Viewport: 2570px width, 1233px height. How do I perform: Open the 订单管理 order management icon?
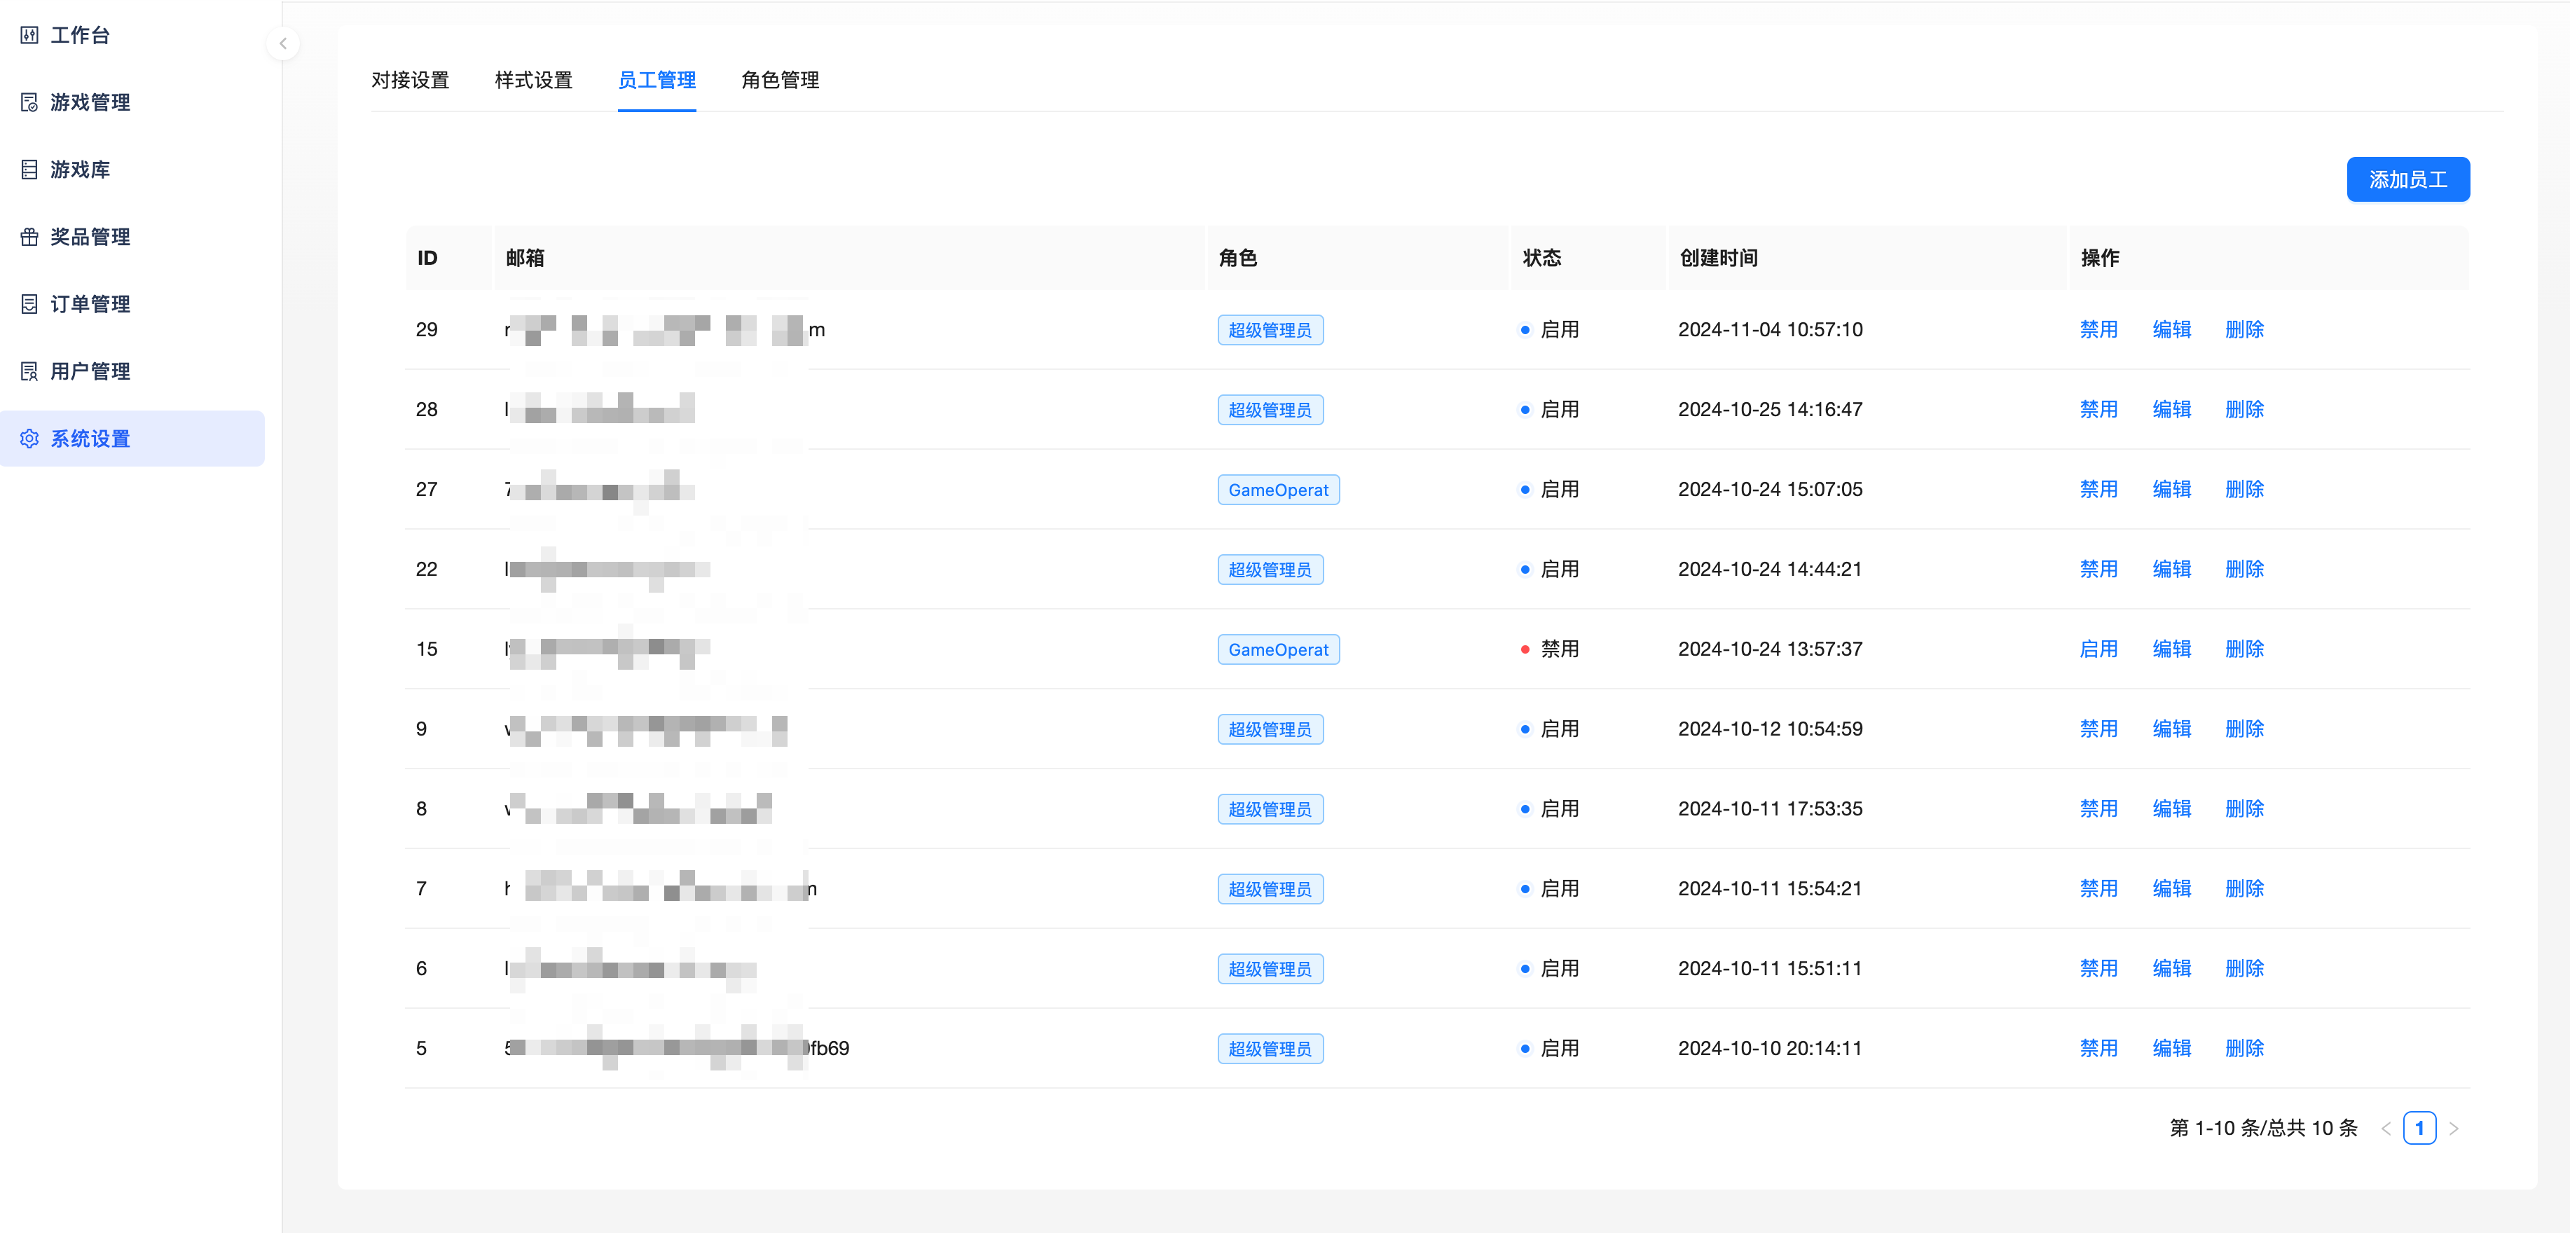pos(30,303)
